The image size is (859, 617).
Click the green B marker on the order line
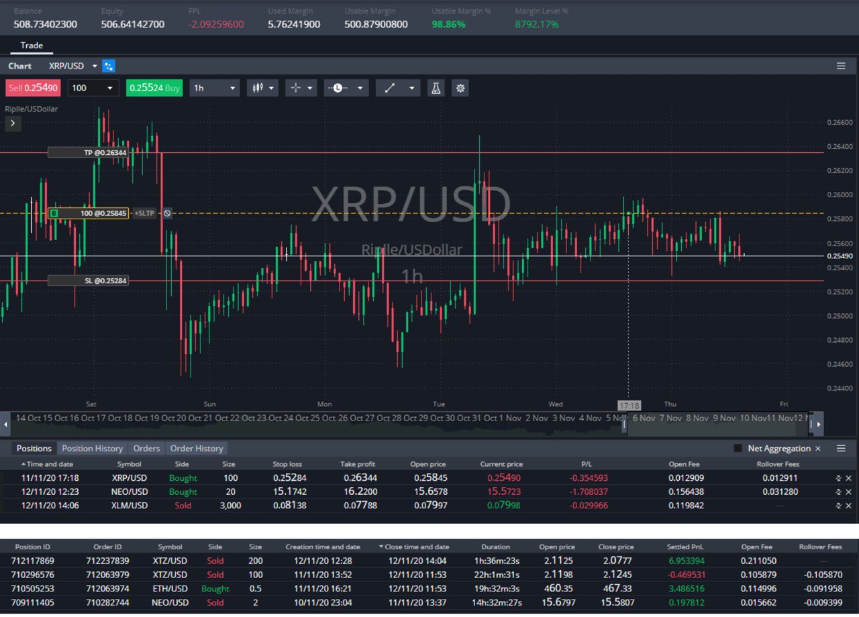(x=54, y=213)
